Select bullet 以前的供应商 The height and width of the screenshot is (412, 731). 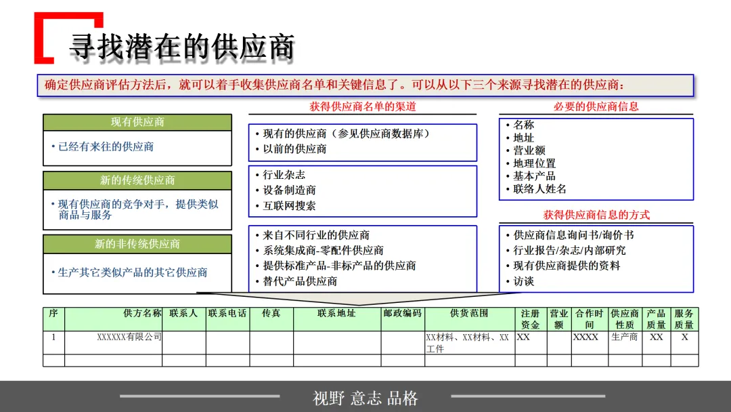pyautogui.click(x=294, y=149)
